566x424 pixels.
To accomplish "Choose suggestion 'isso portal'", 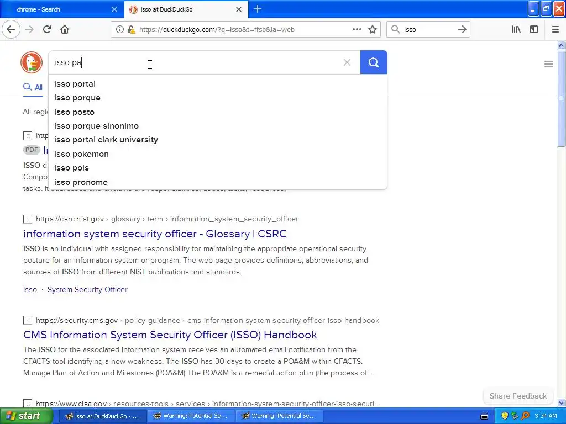I will [218, 84].
